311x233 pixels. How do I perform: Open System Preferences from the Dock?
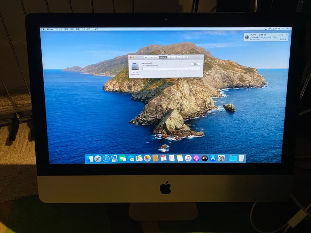(x=220, y=159)
